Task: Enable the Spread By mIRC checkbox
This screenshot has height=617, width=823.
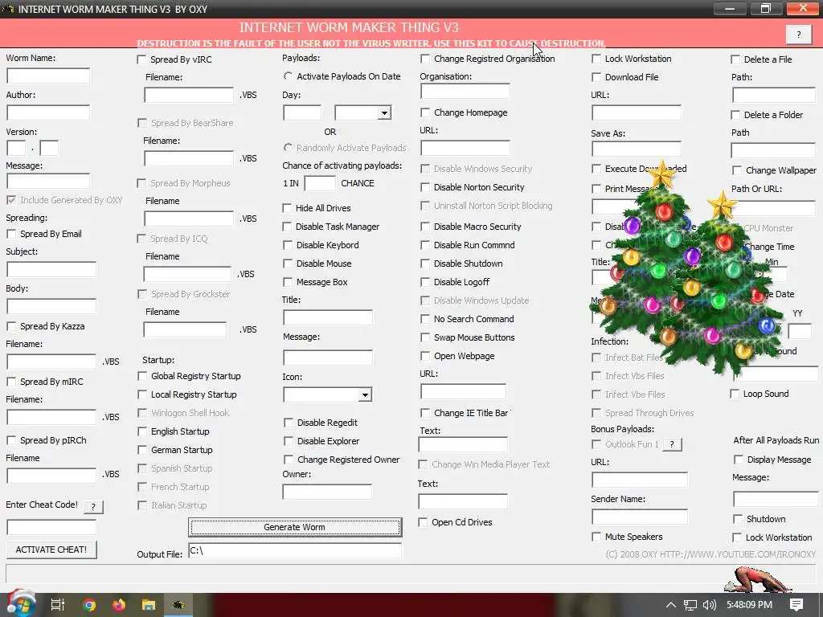Action: [x=11, y=382]
